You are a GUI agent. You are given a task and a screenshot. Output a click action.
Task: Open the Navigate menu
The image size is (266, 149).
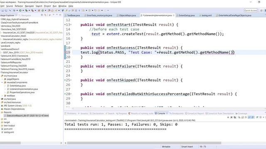pyautogui.click(x=30, y=6)
